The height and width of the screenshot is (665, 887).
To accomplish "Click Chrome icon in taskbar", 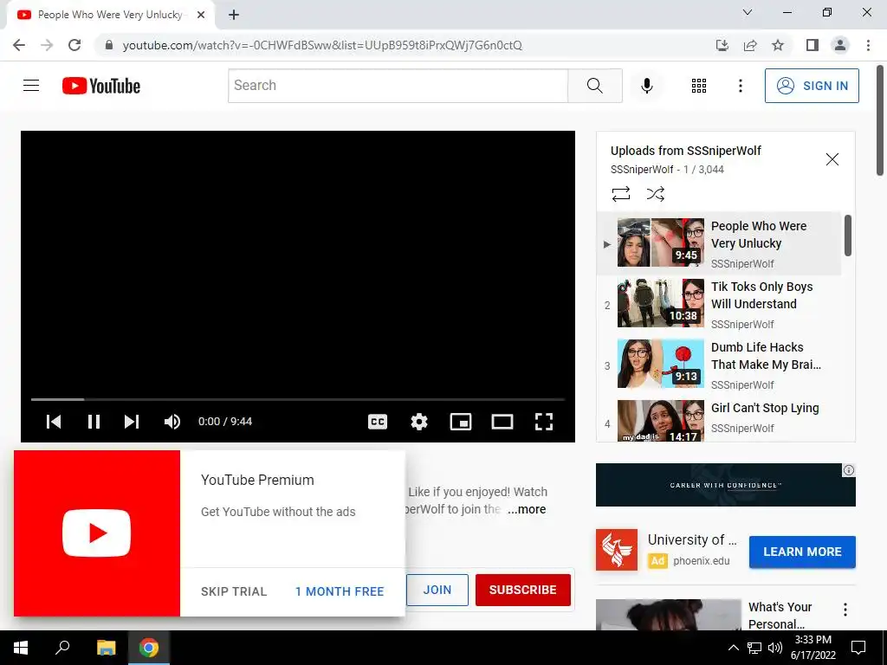I will (149, 648).
